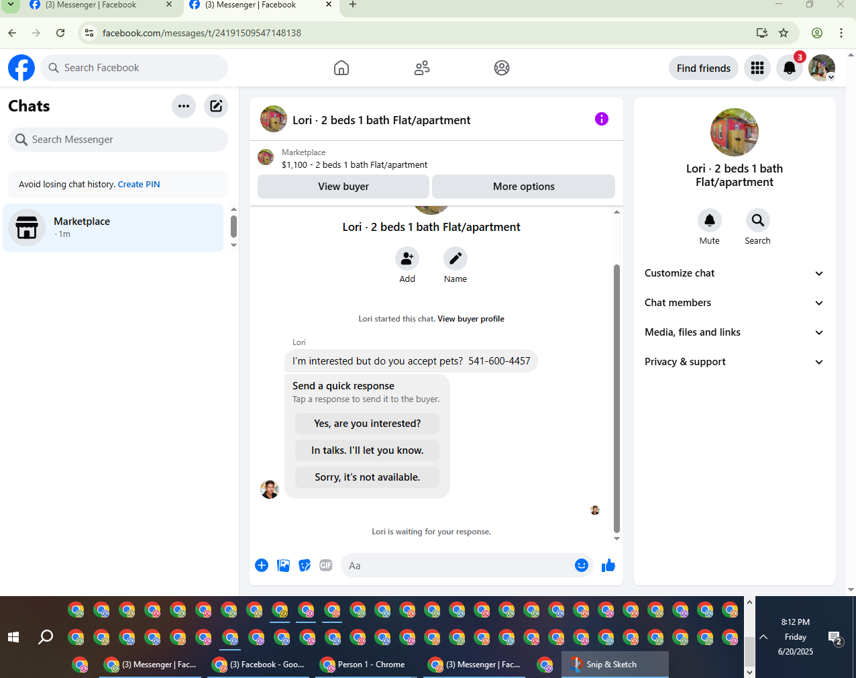The height and width of the screenshot is (678, 856).
Task: Bookmark this page with star icon
Action: [x=784, y=33]
